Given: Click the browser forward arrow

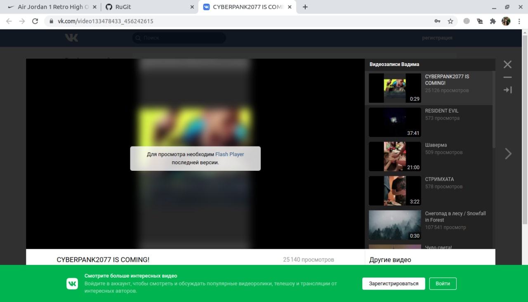Looking at the screenshot, I should click(x=22, y=21).
